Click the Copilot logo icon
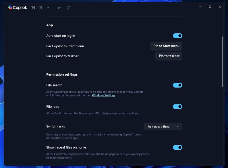228x168 pixels. click(10, 8)
